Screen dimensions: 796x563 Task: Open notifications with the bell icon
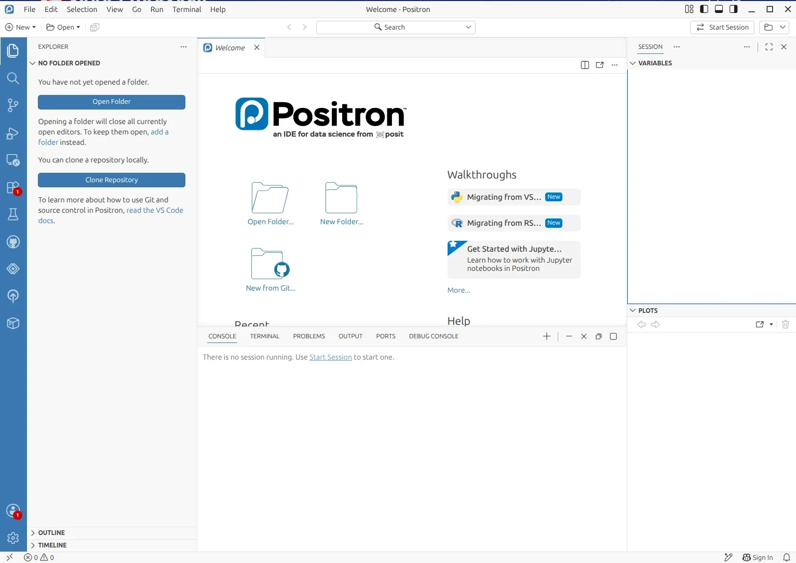click(x=787, y=558)
